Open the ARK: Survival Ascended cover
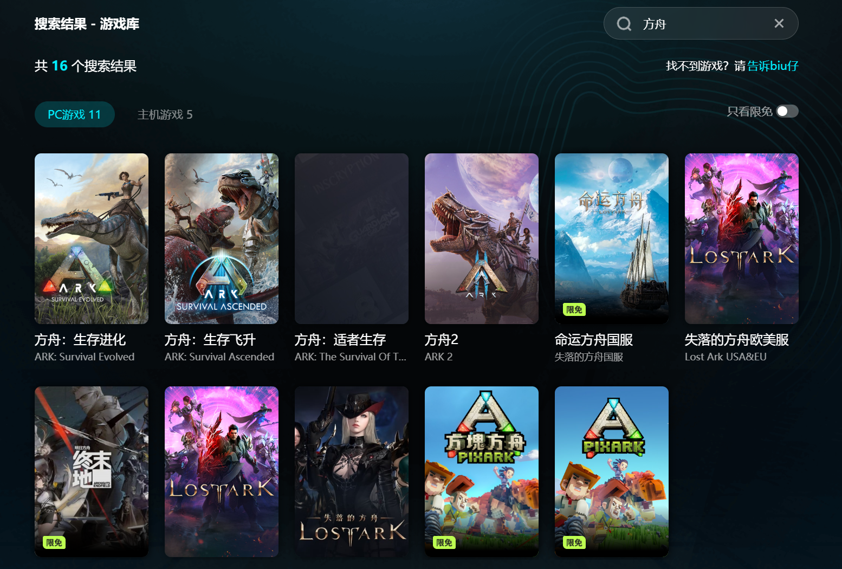Screen dimensions: 842x569 click(222, 238)
